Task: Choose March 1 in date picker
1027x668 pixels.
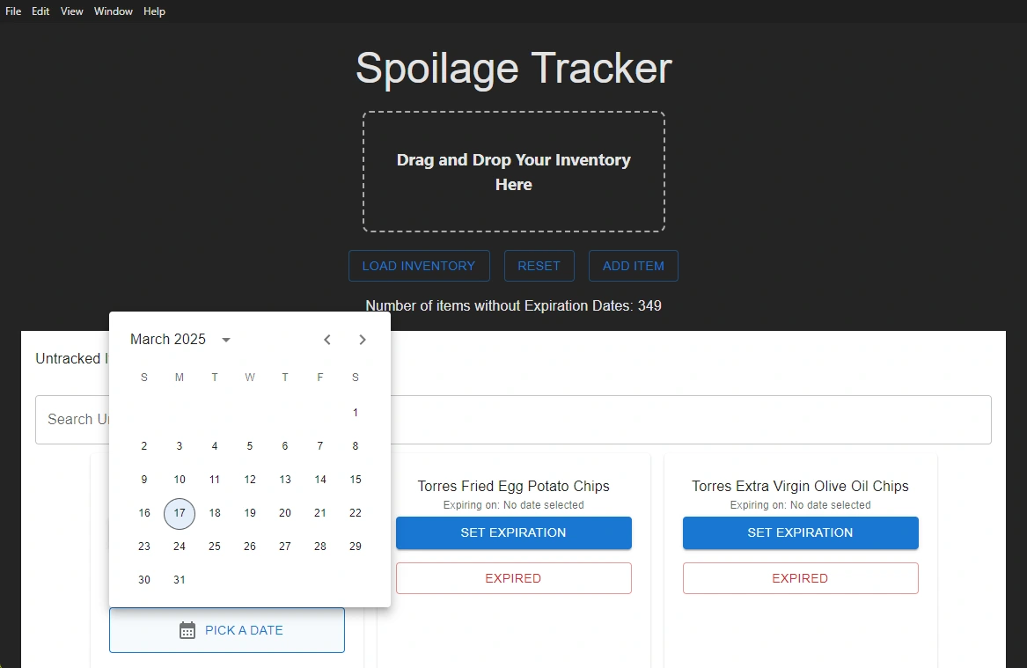Action: point(356,413)
